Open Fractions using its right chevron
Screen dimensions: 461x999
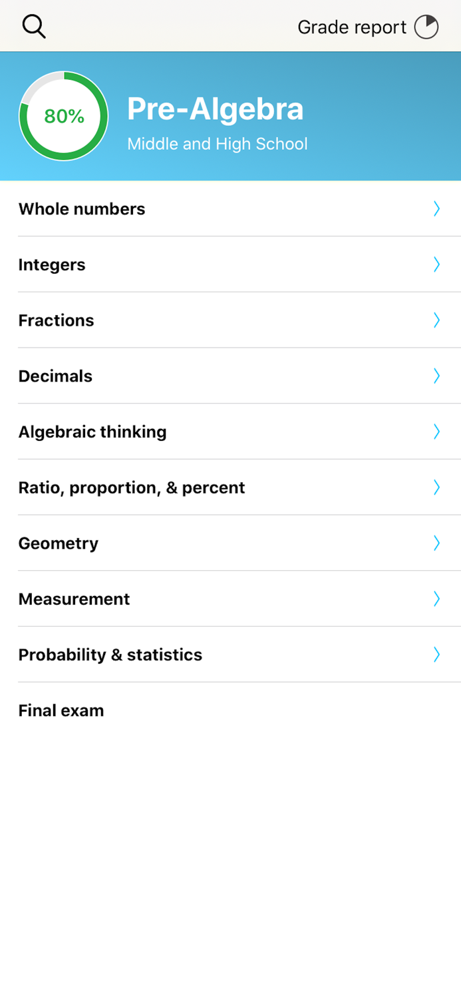437,320
